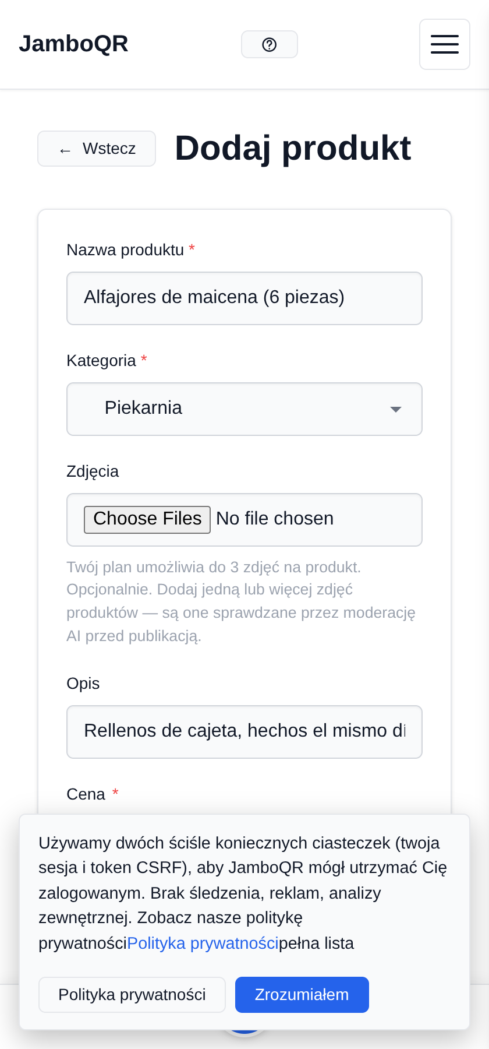
Task: Click the Zdjęcia label
Action: click(93, 471)
